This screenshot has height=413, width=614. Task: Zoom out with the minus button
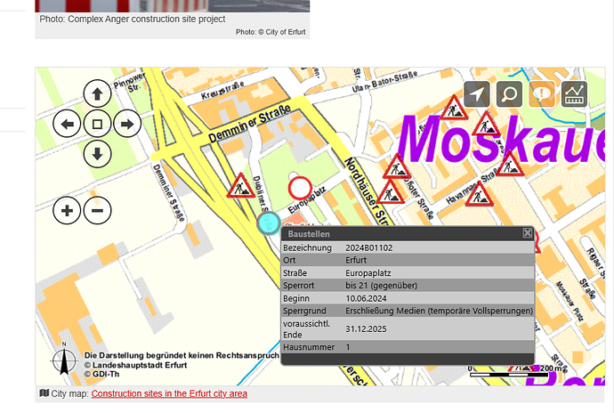(x=98, y=211)
